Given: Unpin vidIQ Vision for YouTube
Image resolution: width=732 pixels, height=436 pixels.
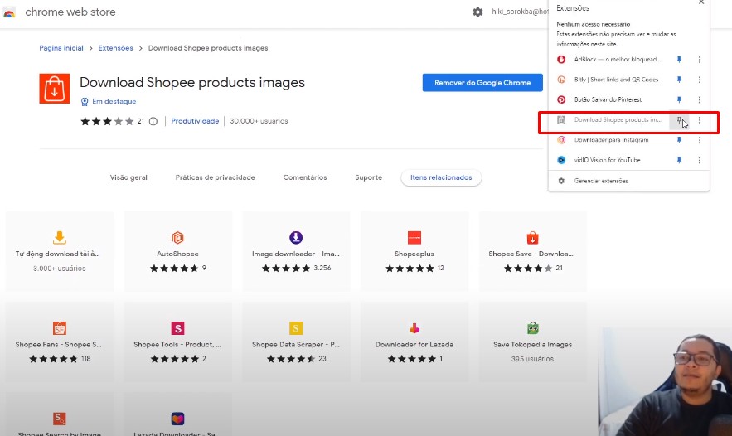Looking at the screenshot, I should coord(679,160).
